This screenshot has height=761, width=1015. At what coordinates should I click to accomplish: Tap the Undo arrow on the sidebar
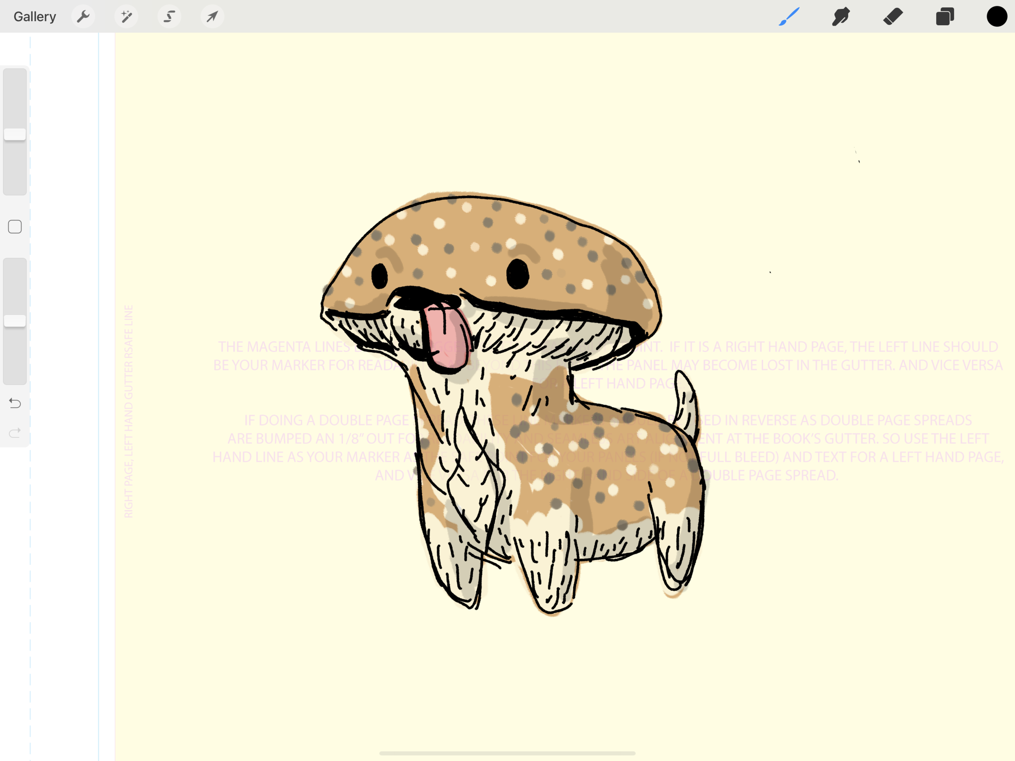click(15, 404)
